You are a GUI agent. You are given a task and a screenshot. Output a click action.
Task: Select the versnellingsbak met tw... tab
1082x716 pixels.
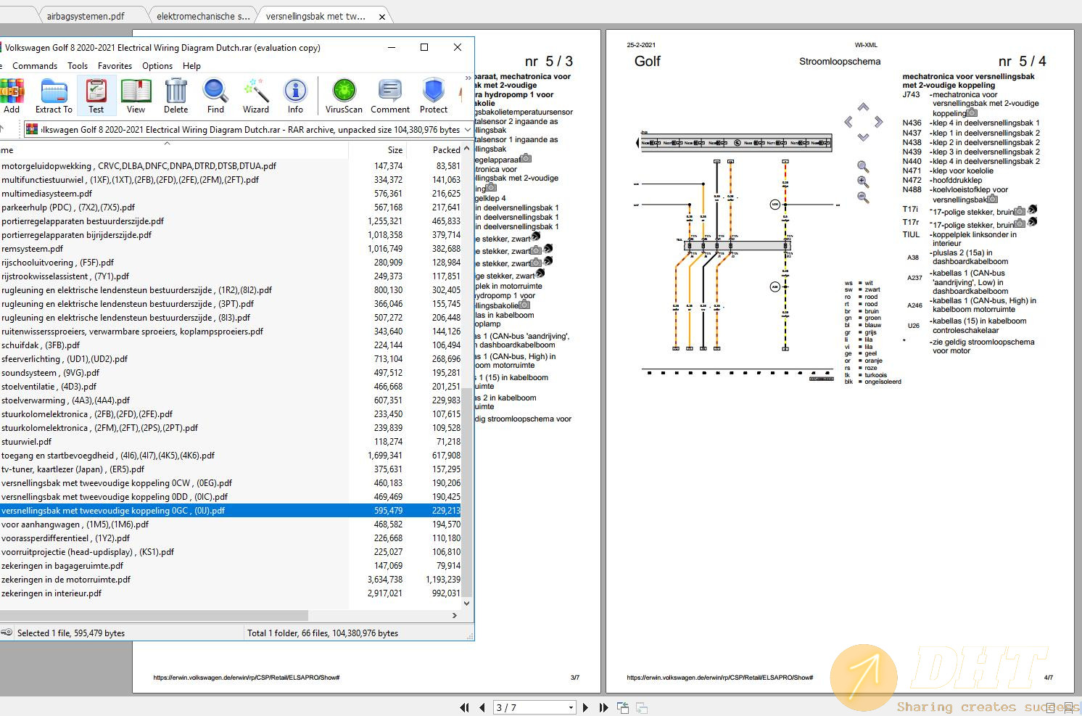pos(315,16)
